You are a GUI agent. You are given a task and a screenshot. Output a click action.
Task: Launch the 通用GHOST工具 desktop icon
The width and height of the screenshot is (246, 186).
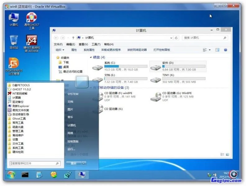(32, 21)
